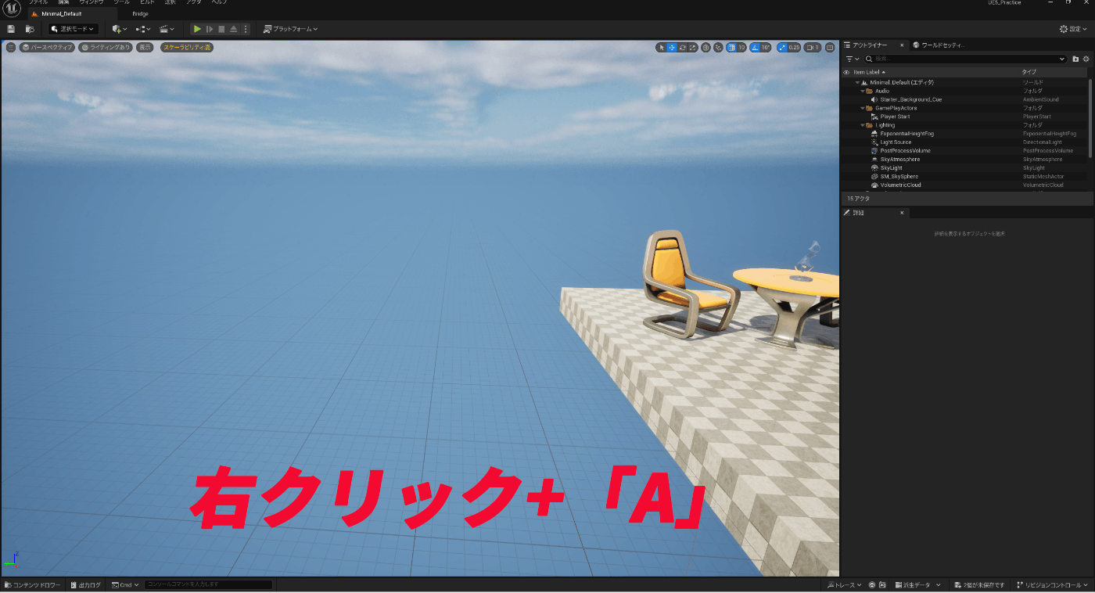Screen dimensions: 1095x593
Task: Click the Unreal Engine logo icon
Action: click(x=11, y=9)
